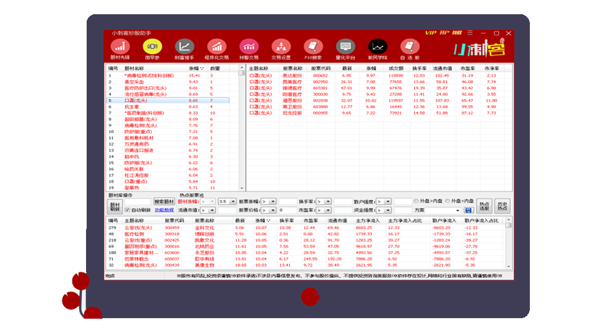The width and height of the screenshot is (593, 333).
Task: Toggle the 自动刷新 checkbox
Action: pos(128,210)
